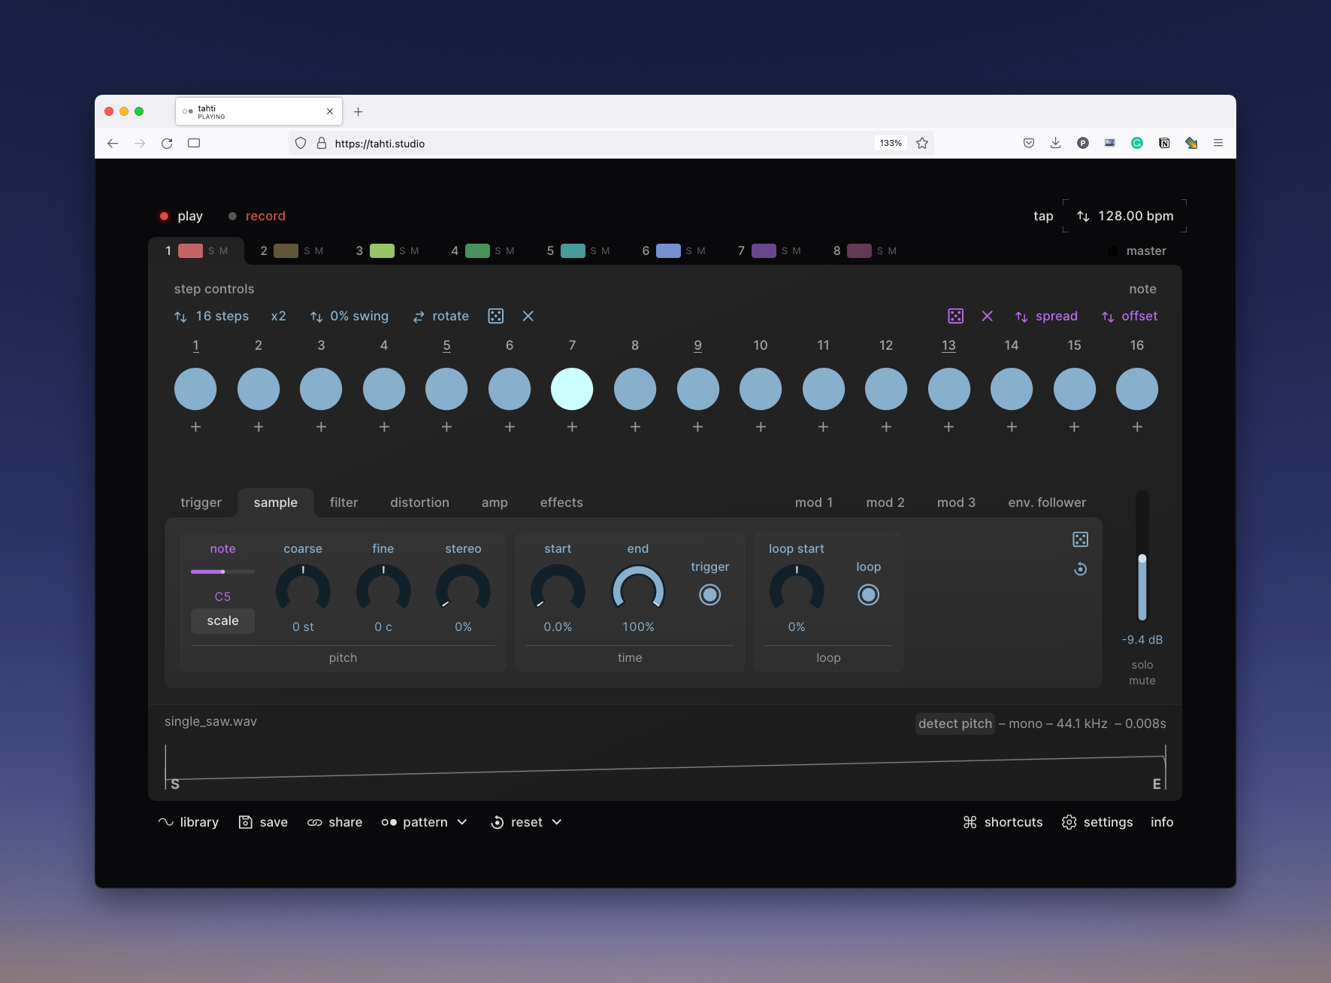The image size is (1331, 983).
Task: Open settings via the gear icon
Action: click(x=1069, y=822)
